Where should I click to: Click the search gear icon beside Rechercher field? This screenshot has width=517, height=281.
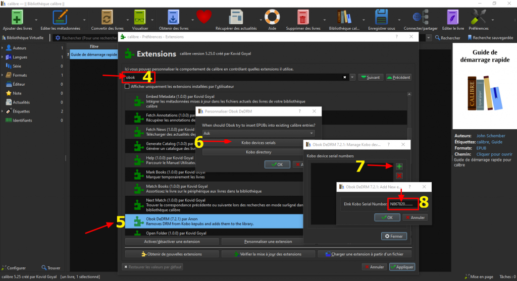(x=58, y=38)
